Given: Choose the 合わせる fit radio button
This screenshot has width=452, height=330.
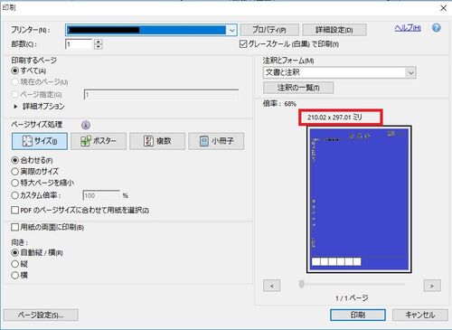Looking at the screenshot, I should coord(14,160).
